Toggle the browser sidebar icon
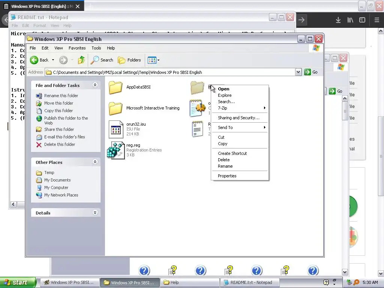This screenshot has height=288, width=384. [362, 20]
